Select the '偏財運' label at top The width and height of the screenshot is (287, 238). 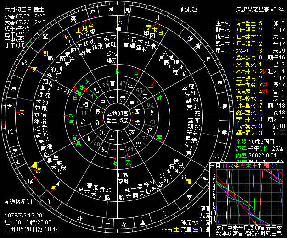click(189, 10)
